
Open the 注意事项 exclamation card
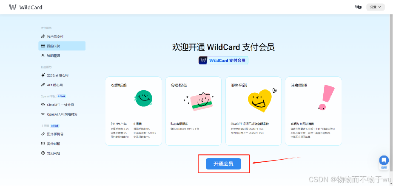pos(313,111)
